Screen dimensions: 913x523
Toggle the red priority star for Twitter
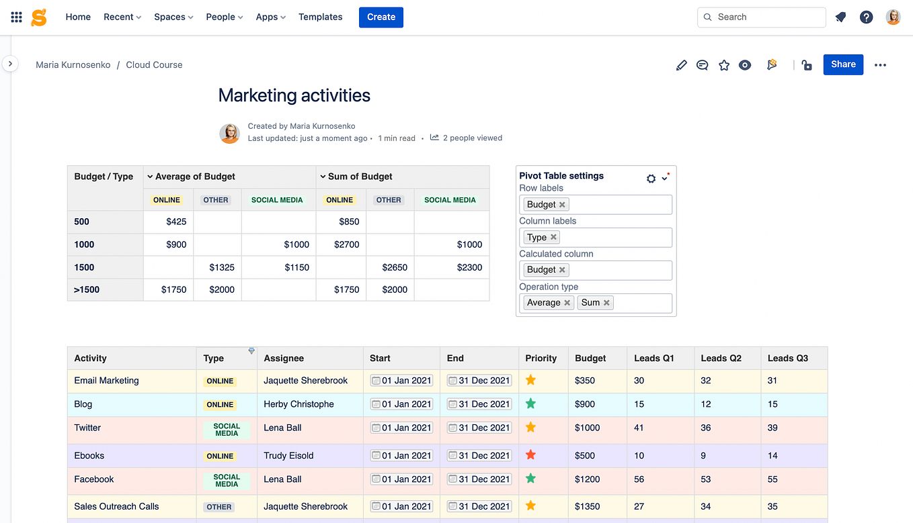(530, 427)
